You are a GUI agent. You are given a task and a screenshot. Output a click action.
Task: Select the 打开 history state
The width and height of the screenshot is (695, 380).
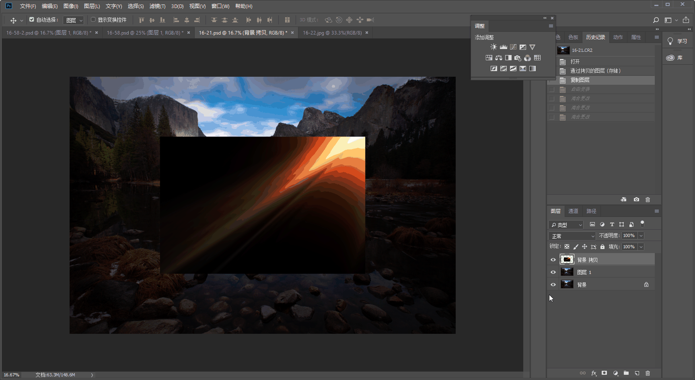pyautogui.click(x=575, y=61)
